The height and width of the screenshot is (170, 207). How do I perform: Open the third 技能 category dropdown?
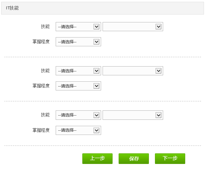click(x=78, y=115)
